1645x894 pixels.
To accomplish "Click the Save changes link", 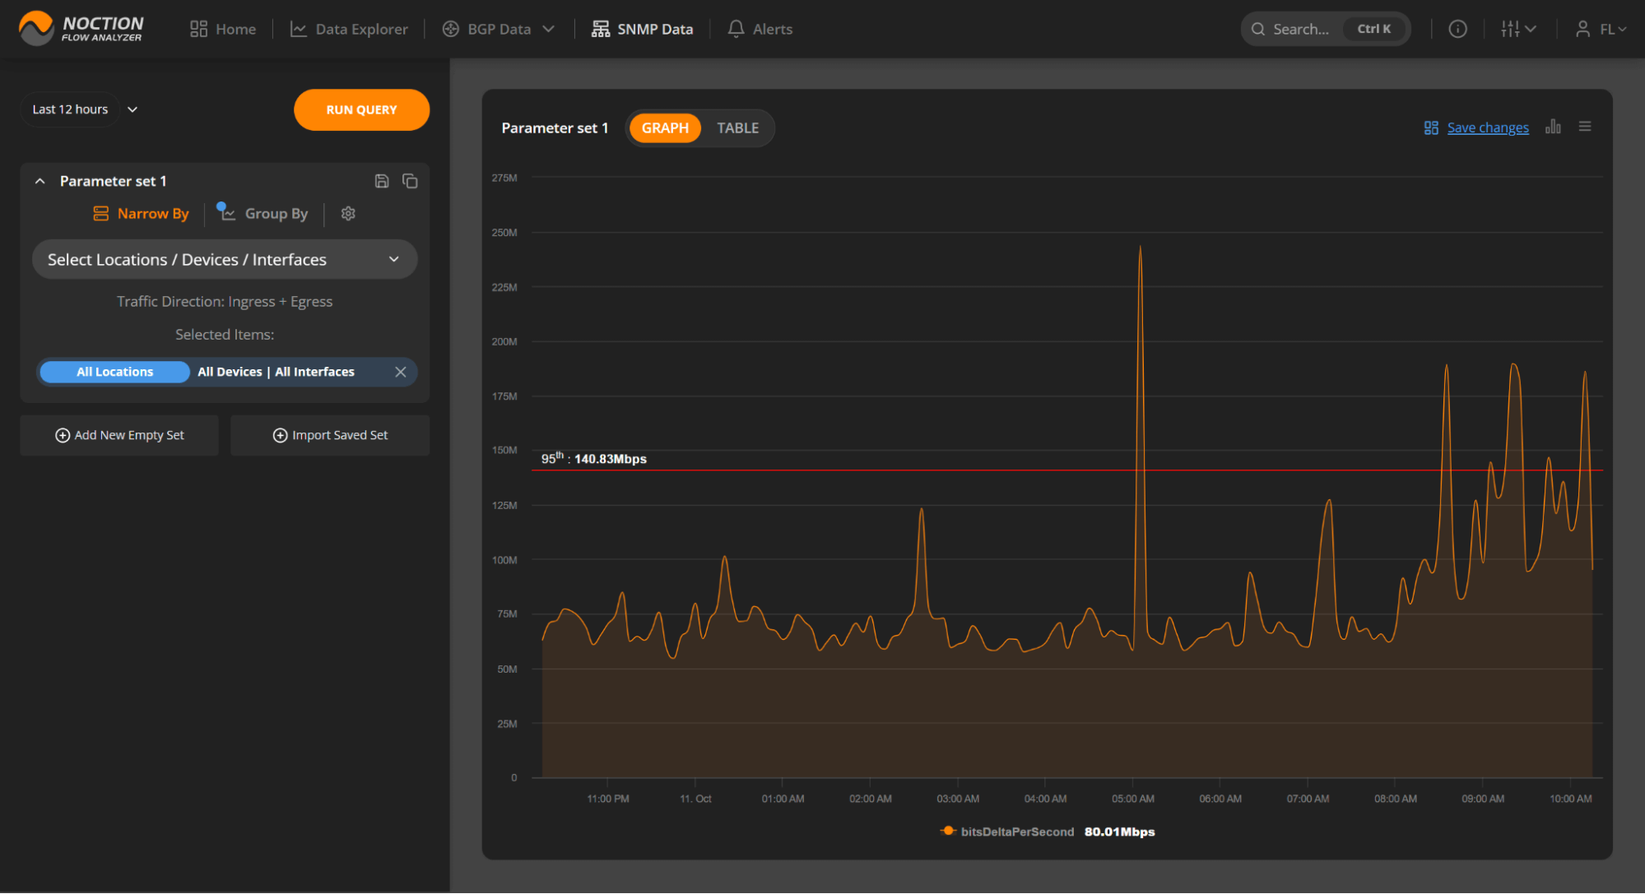I will pyautogui.click(x=1488, y=127).
